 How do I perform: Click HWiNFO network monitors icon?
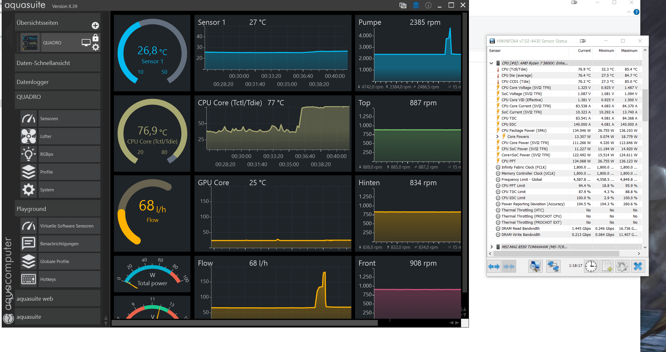point(553,266)
